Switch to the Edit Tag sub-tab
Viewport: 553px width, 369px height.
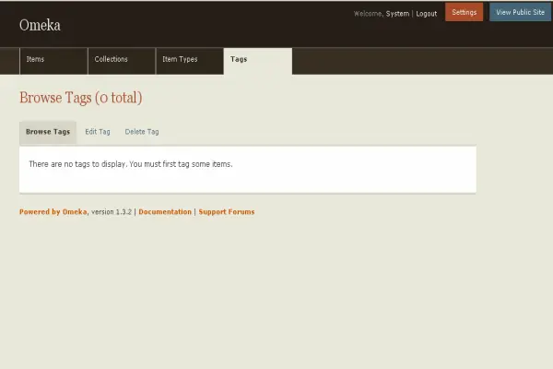[98, 132]
